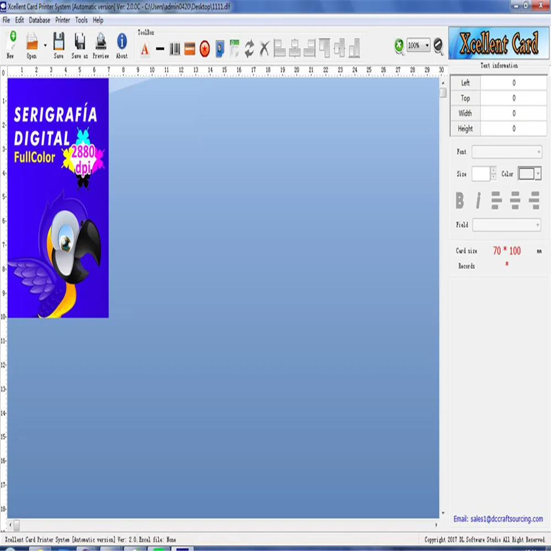Toggle Italic formatting
This screenshot has height=551, width=551.
[478, 201]
